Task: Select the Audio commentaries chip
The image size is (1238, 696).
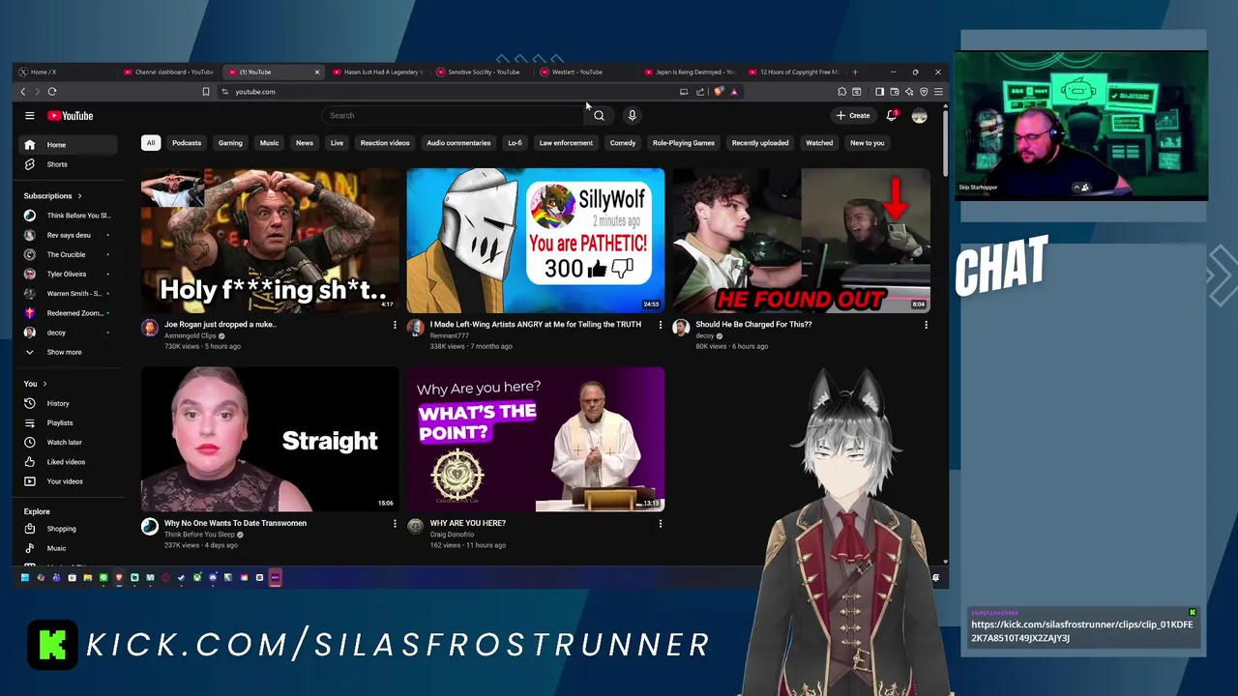Action: click(458, 143)
